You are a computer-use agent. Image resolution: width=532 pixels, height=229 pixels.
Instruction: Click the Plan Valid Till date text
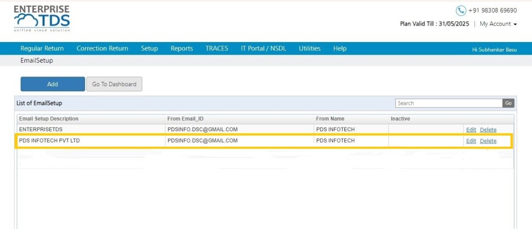[435, 24]
